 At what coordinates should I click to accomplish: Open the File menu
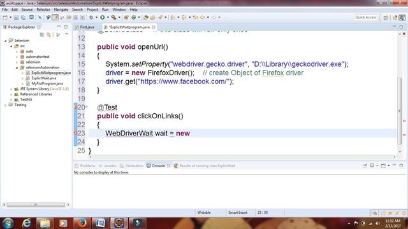4,10
